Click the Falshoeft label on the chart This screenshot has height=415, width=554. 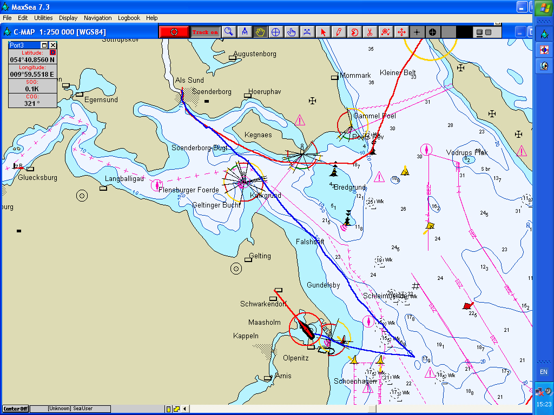pyautogui.click(x=310, y=242)
